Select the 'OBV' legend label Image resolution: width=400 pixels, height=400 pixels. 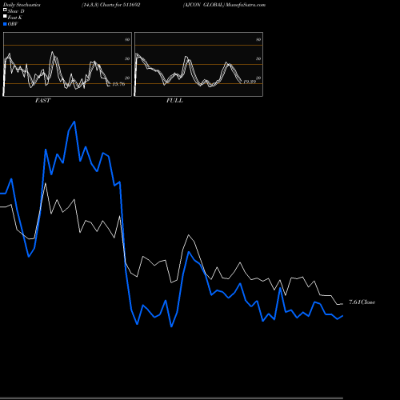[13, 24]
